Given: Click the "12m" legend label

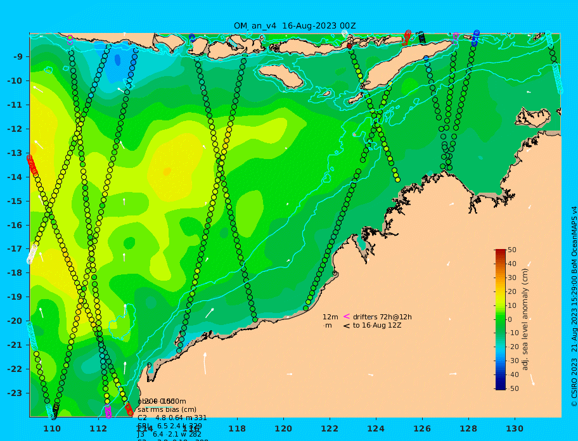Looking at the screenshot, I should tap(330, 317).
